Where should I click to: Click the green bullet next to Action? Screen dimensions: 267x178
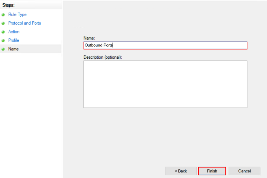click(x=3, y=32)
